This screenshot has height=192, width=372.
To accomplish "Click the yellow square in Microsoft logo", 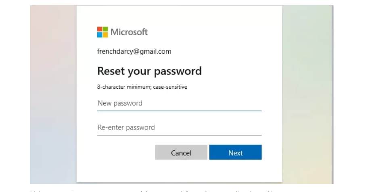I will pos(105,35).
